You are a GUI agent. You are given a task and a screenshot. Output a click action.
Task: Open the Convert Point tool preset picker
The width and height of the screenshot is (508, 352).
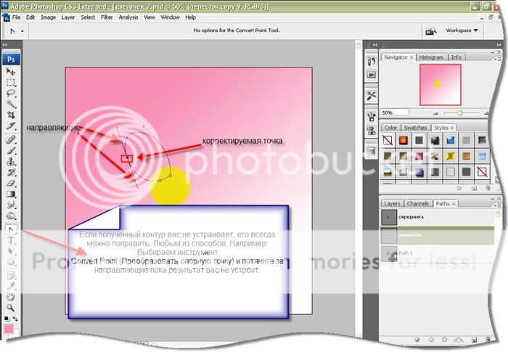point(17,31)
